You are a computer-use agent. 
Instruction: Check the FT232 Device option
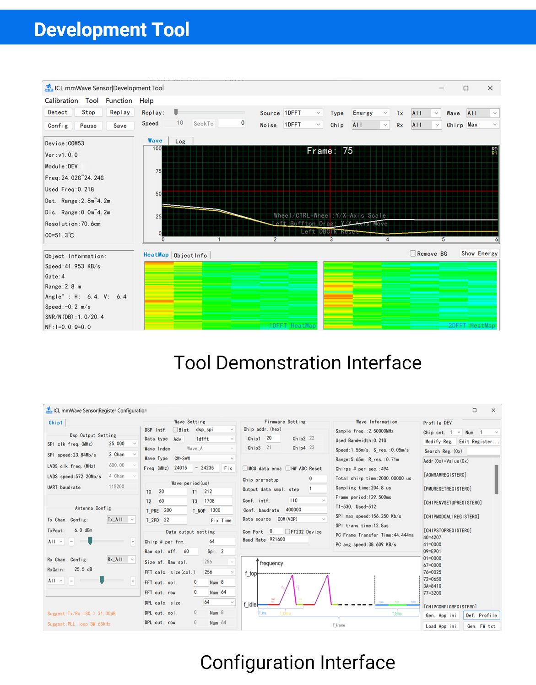(x=287, y=532)
